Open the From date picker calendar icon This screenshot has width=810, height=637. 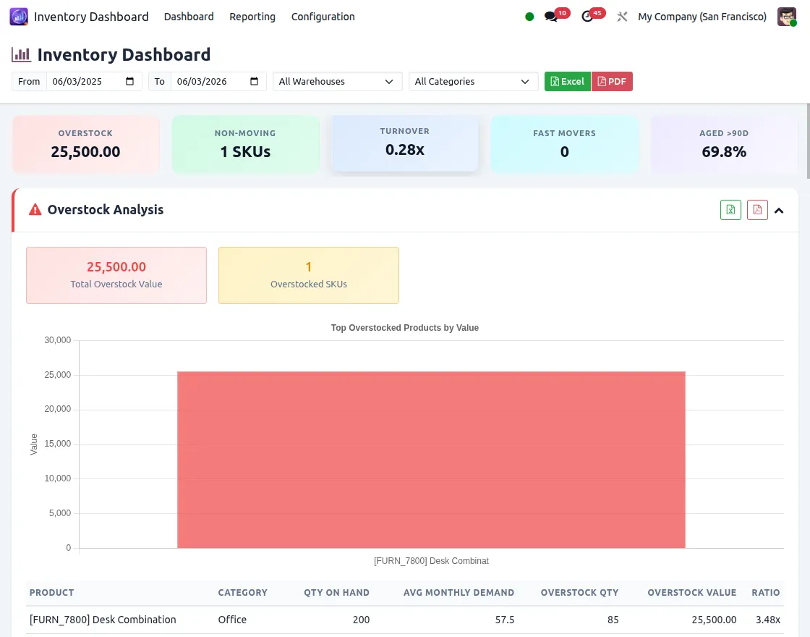pos(129,81)
